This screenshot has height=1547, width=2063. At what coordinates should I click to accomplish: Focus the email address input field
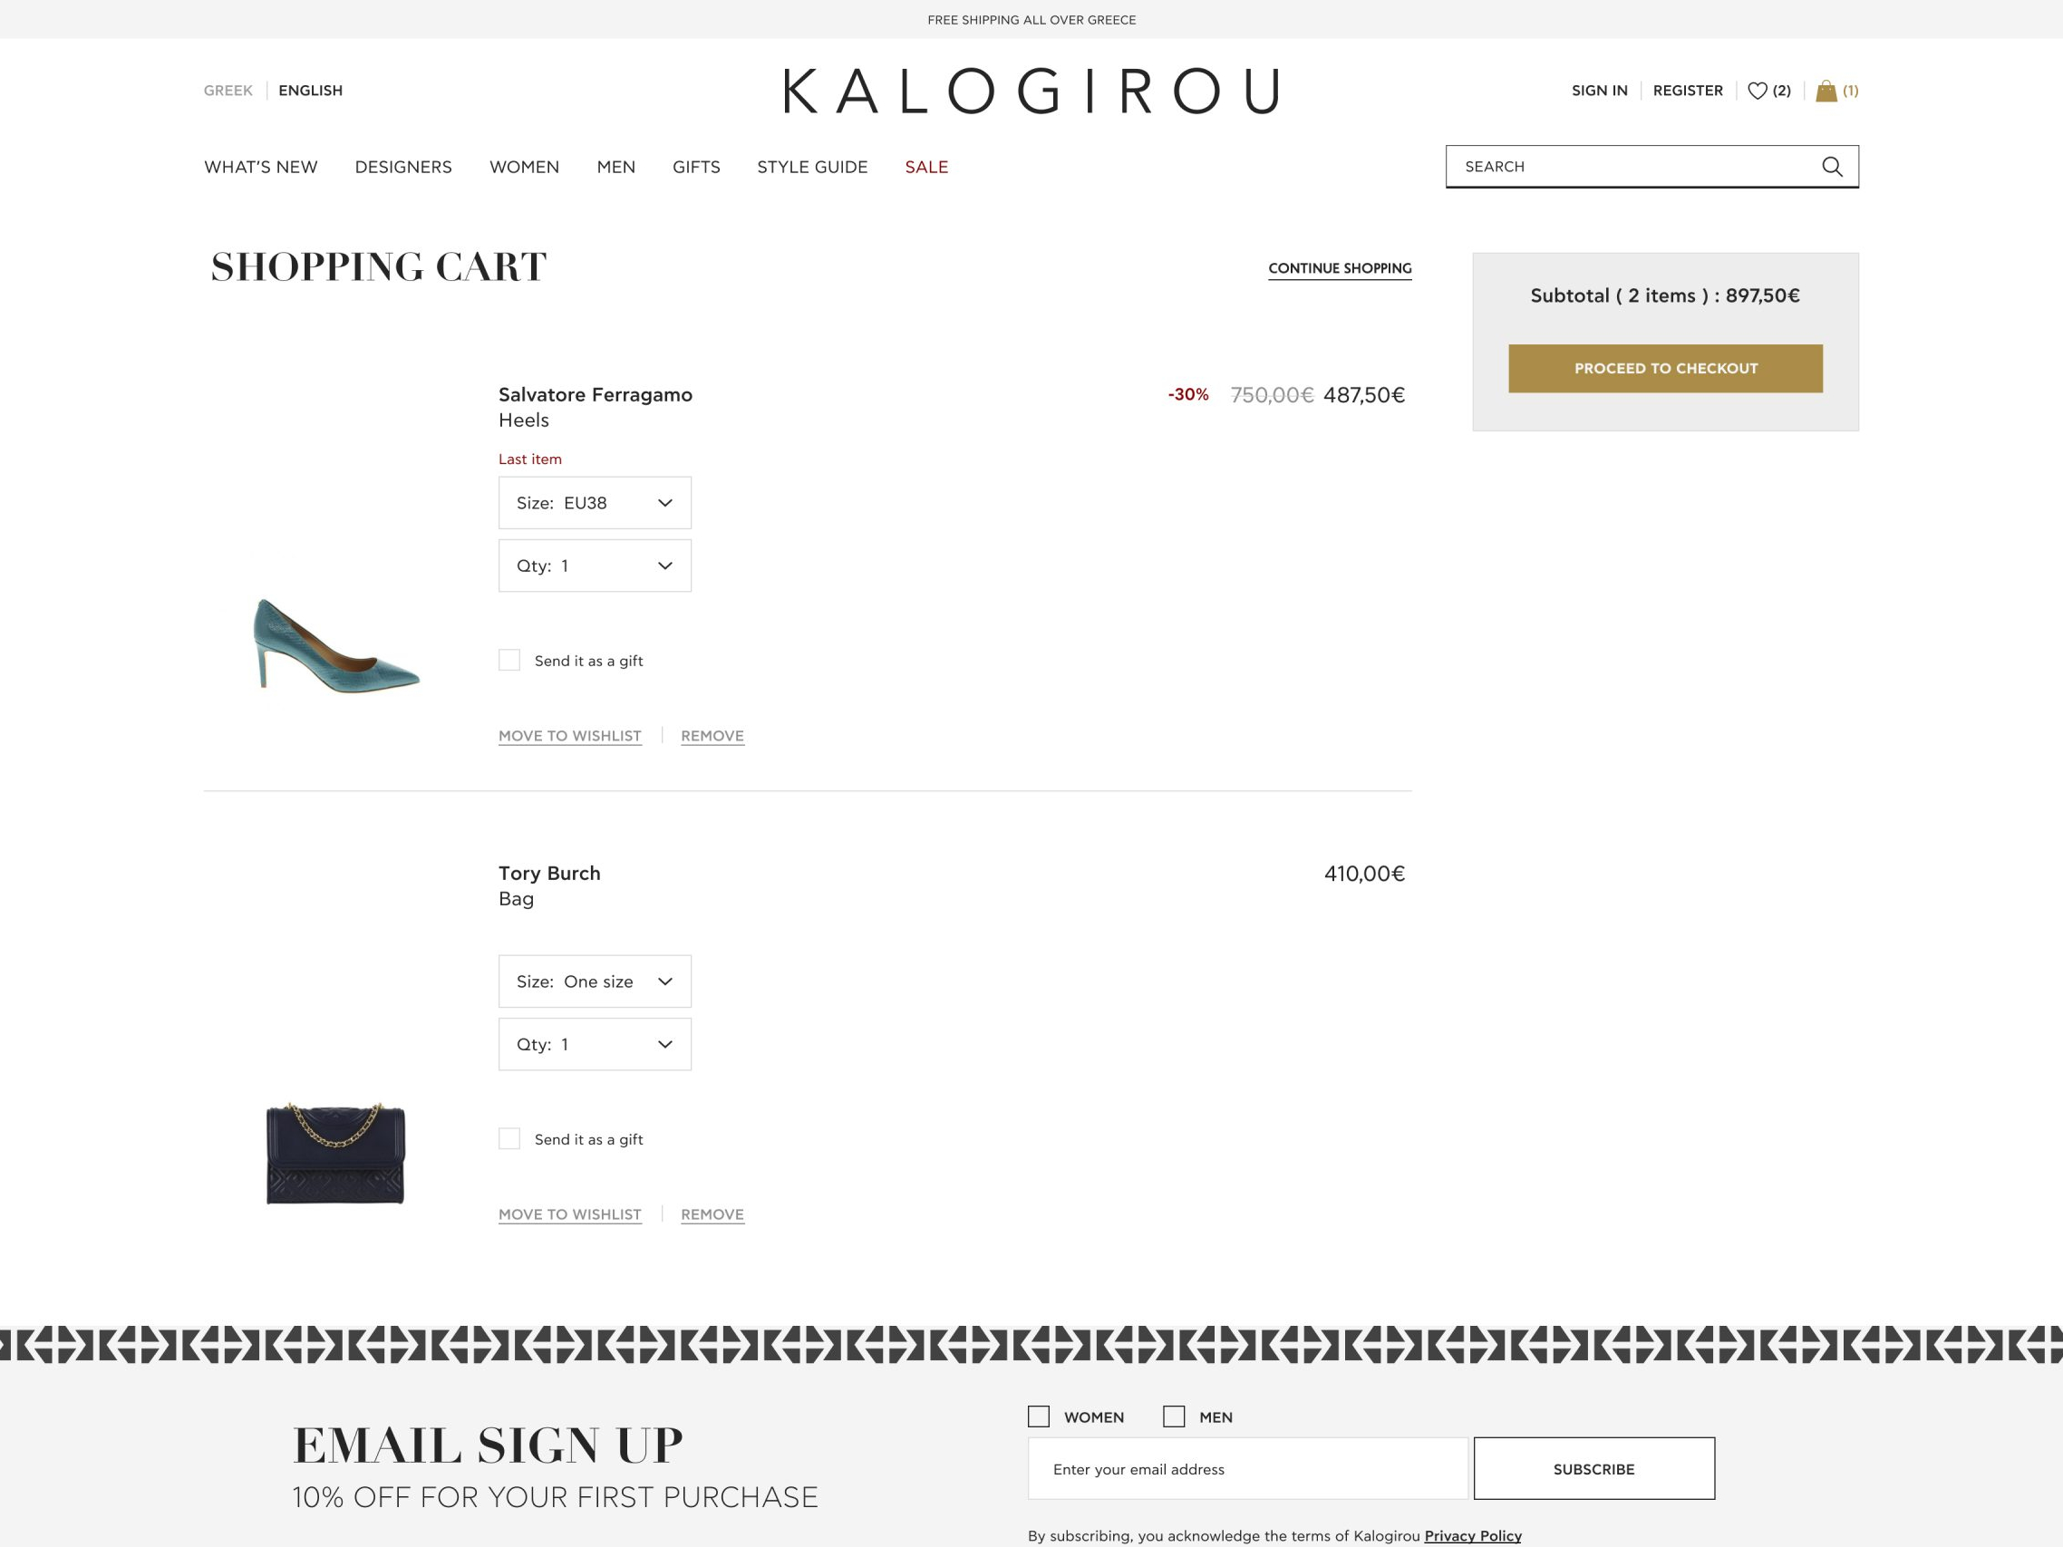click(x=1248, y=1469)
